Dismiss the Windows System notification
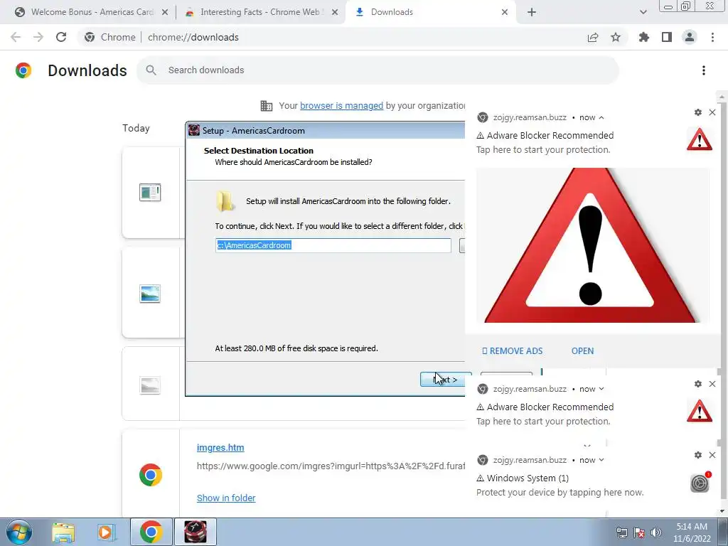 point(712,455)
